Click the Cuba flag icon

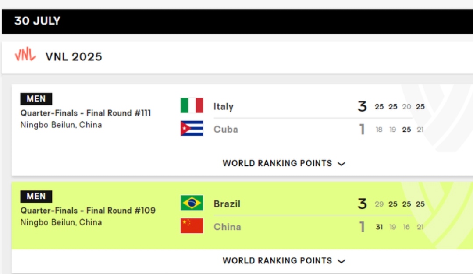point(192,128)
